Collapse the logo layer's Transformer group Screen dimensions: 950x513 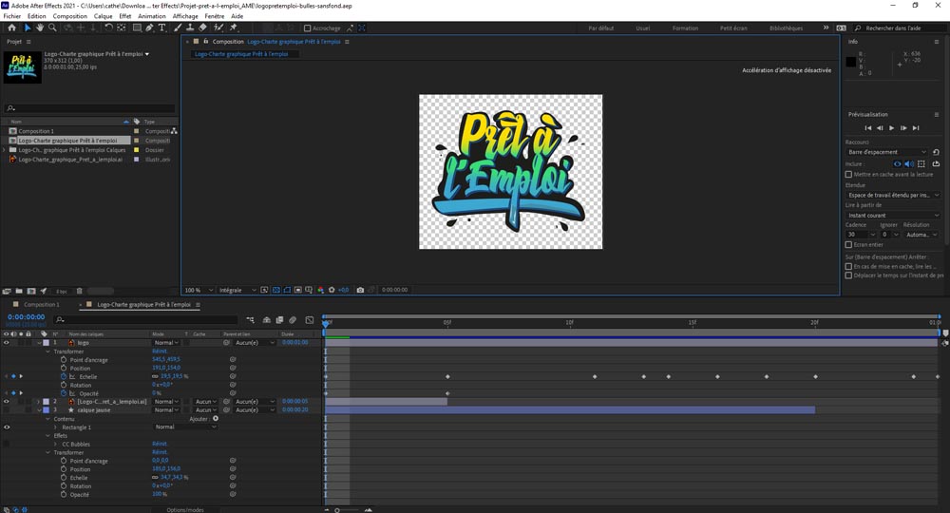(x=48, y=351)
